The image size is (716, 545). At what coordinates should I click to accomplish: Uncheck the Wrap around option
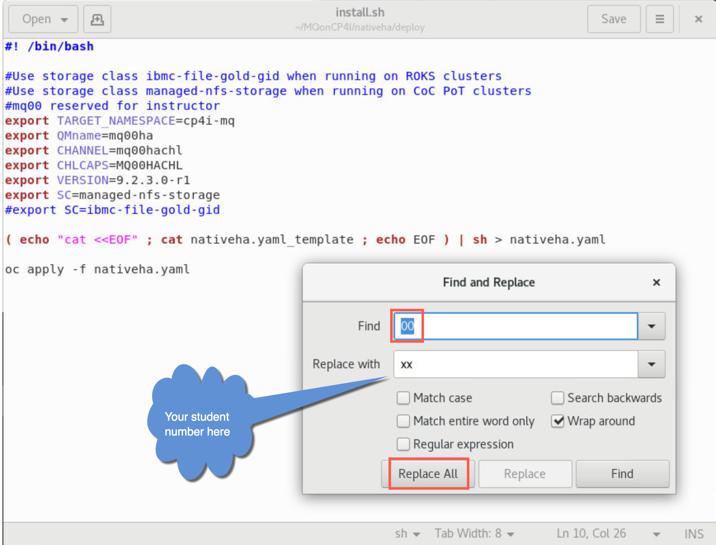[557, 421]
